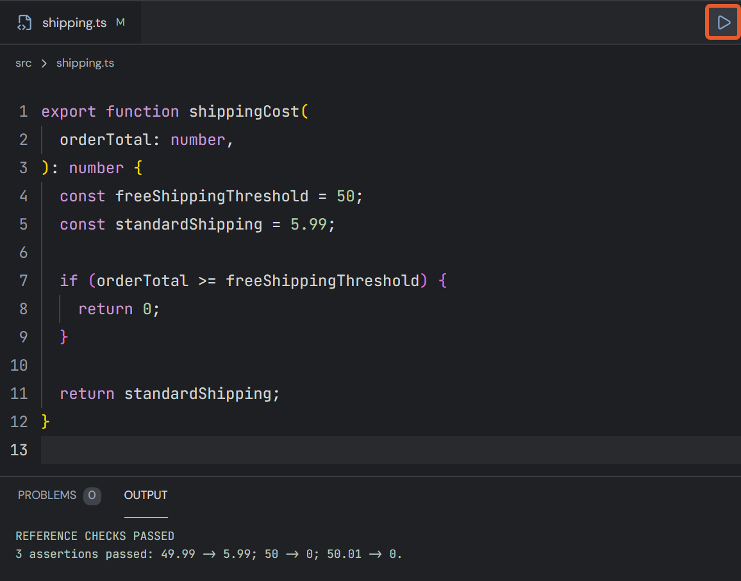741x581 pixels.
Task: Switch to the PROBLEMS panel tab
Action: click(47, 495)
